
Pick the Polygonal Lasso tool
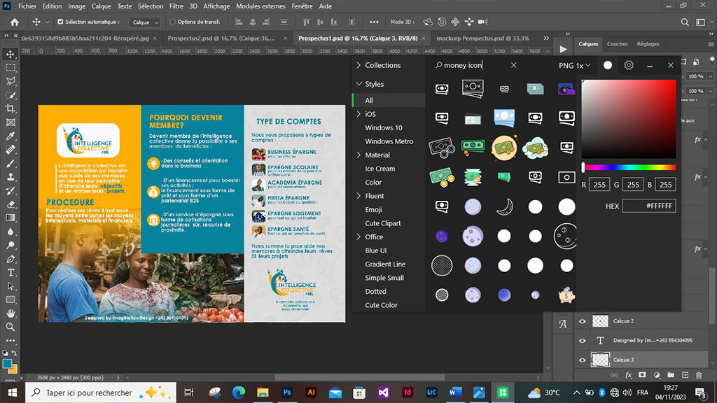point(10,81)
